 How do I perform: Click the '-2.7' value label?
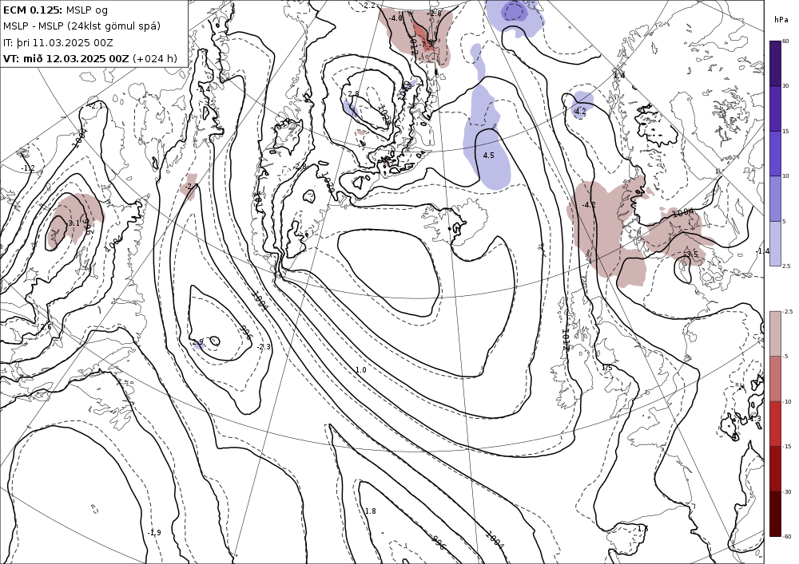(191, 187)
